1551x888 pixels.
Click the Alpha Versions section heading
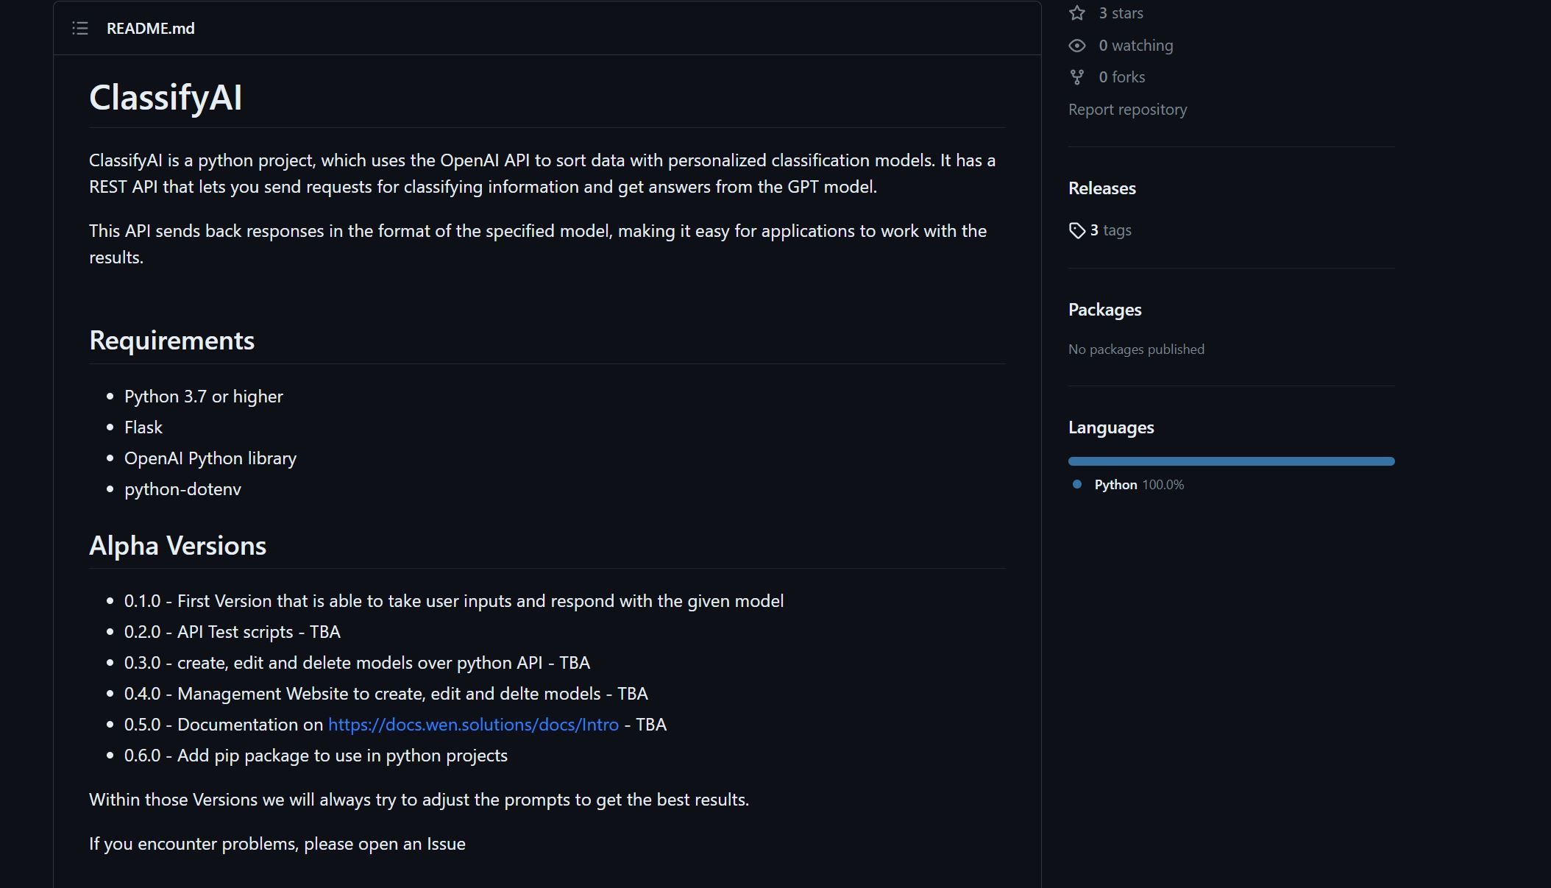[x=177, y=546]
